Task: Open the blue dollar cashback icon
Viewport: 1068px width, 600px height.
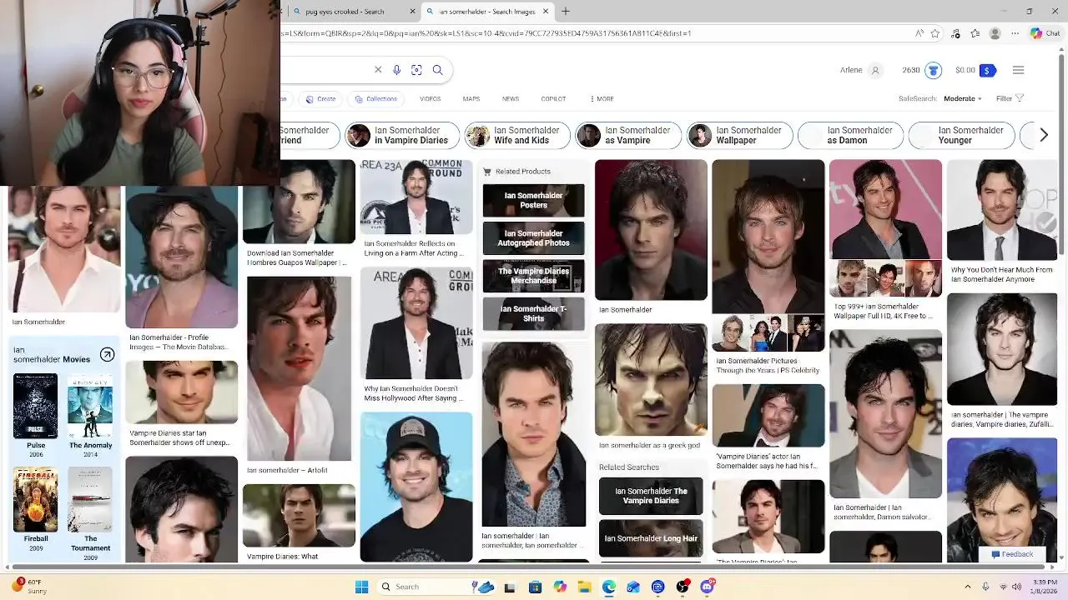Action: 988,70
